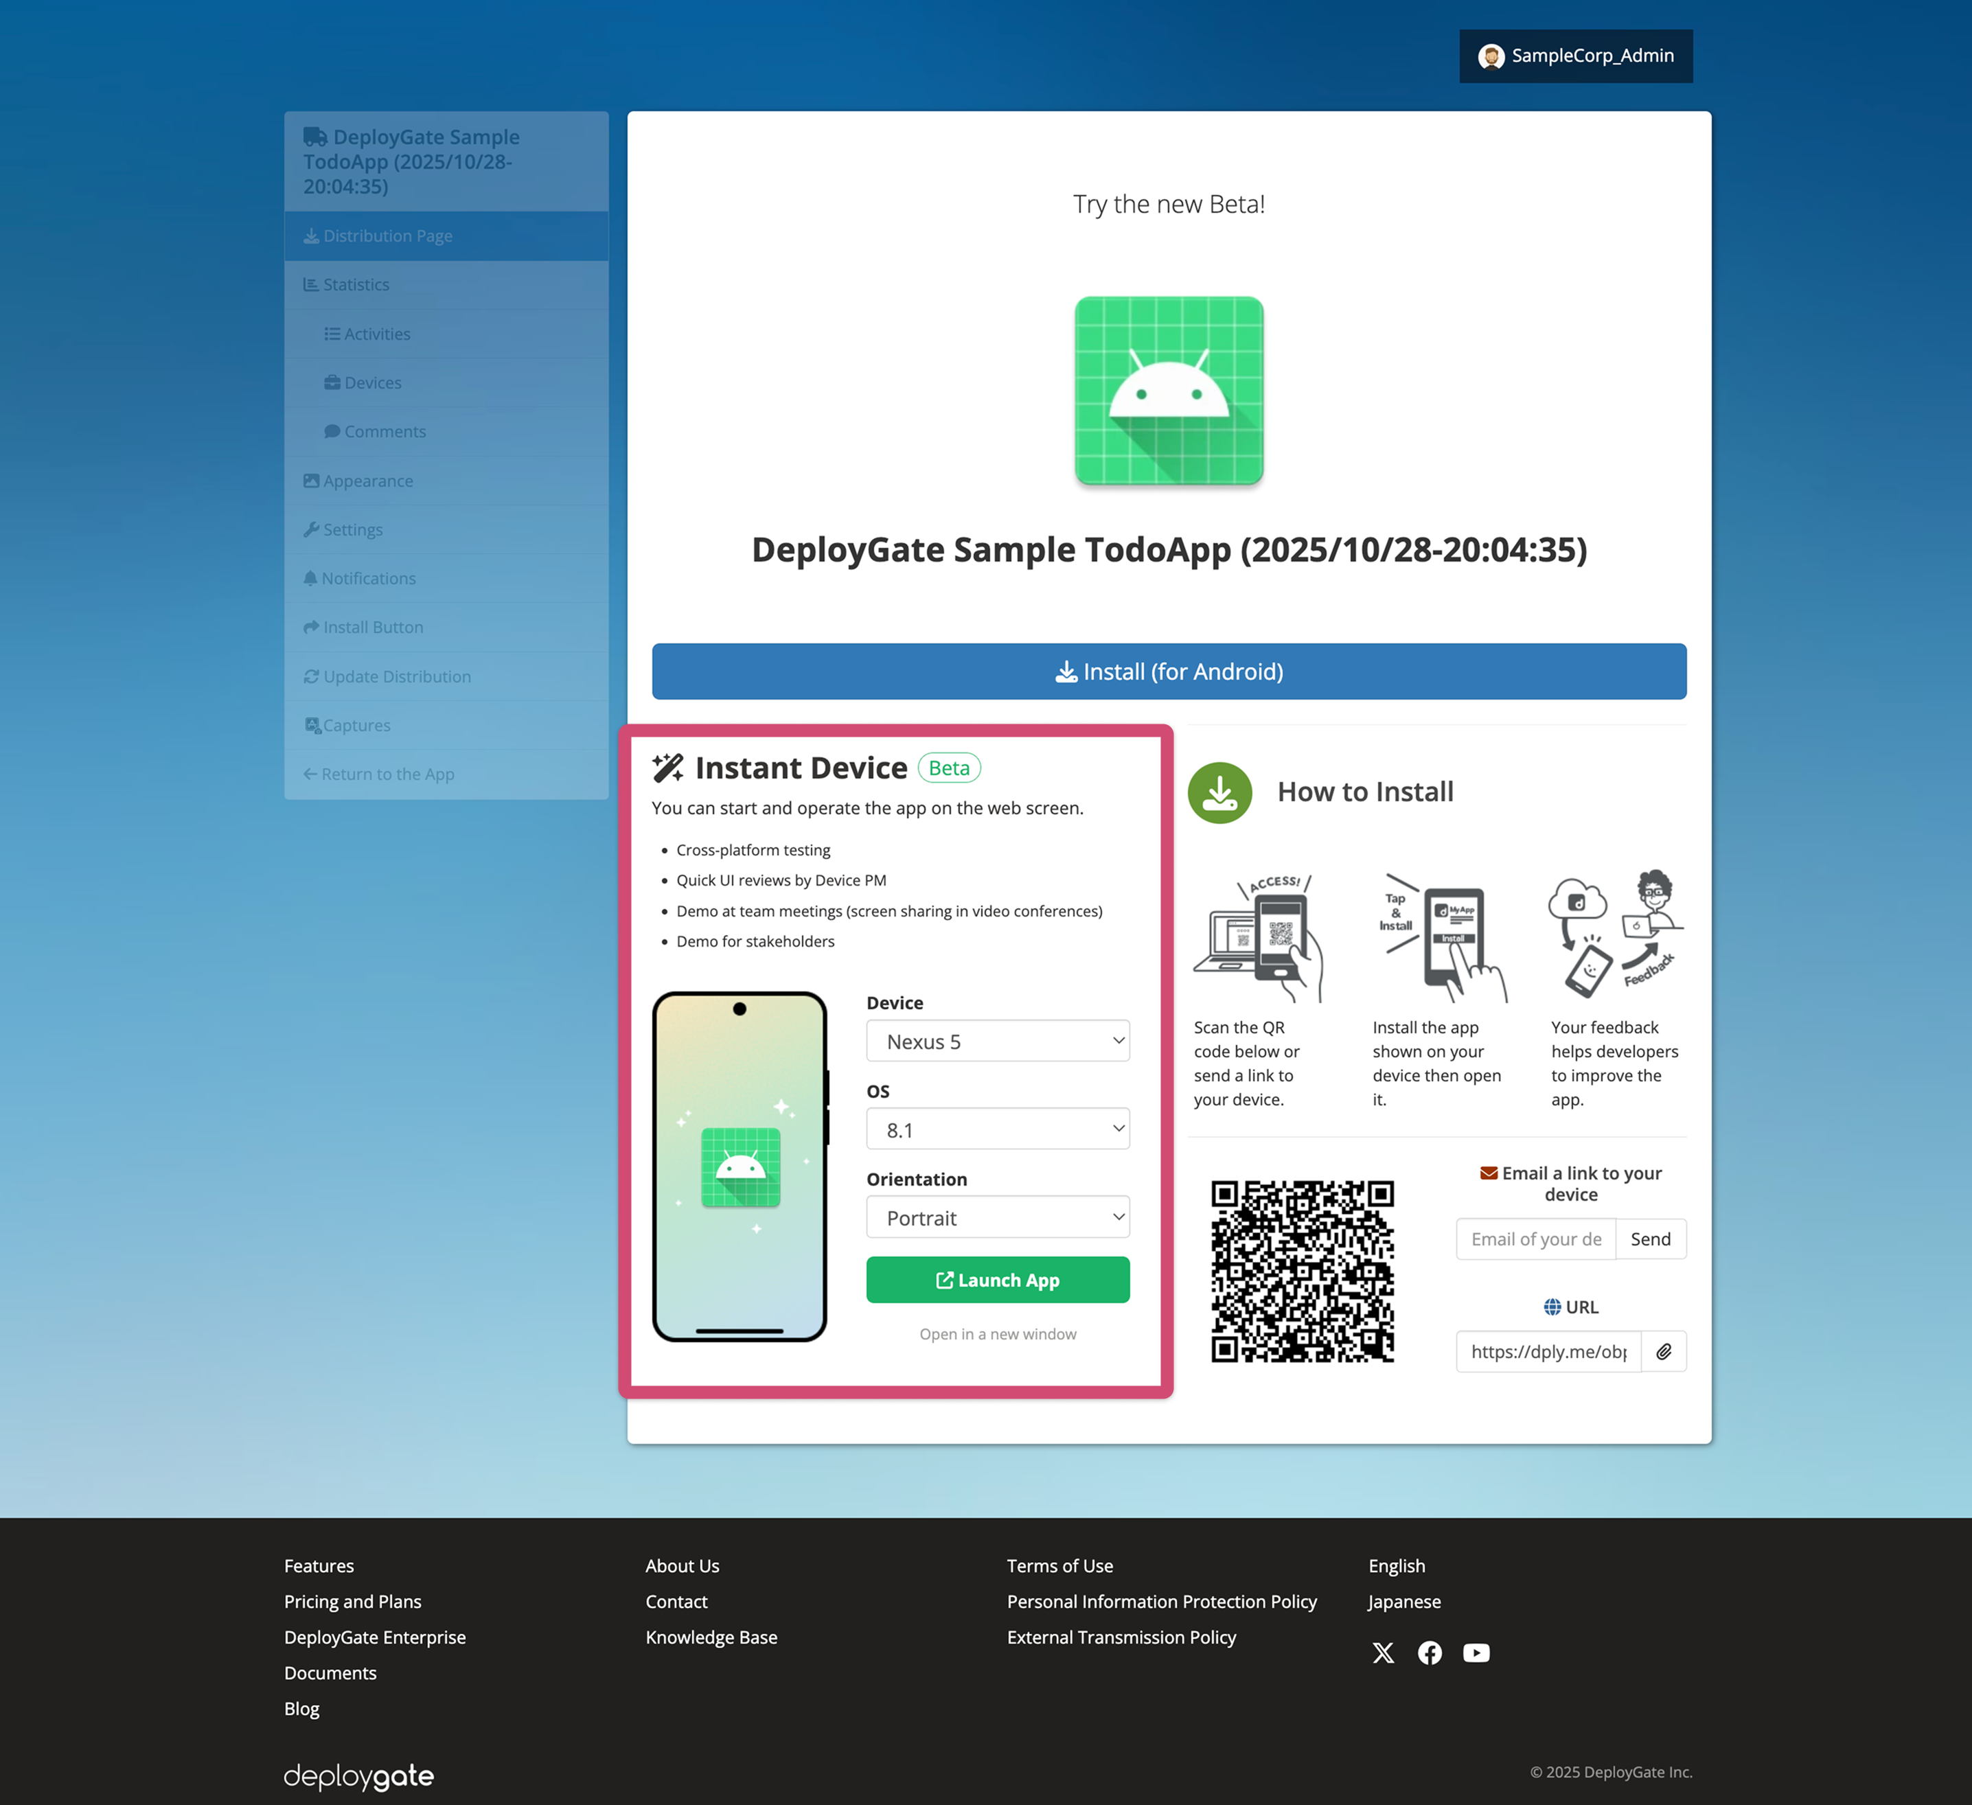Image resolution: width=1972 pixels, height=1805 pixels.
Task: Click the X (Twitter) icon in the footer
Action: click(1383, 1653)
